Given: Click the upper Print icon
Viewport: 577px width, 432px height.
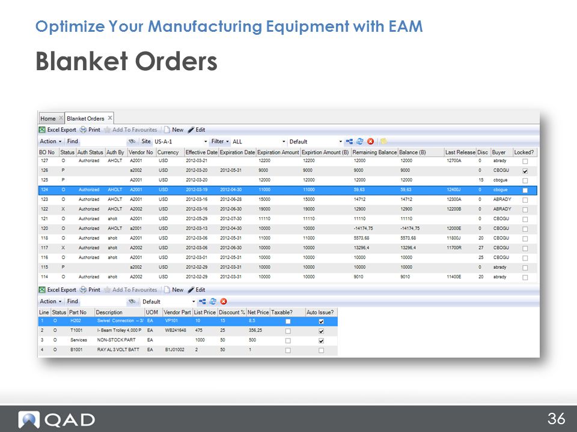Looking at the screenshot, I should tap(83, 130).
